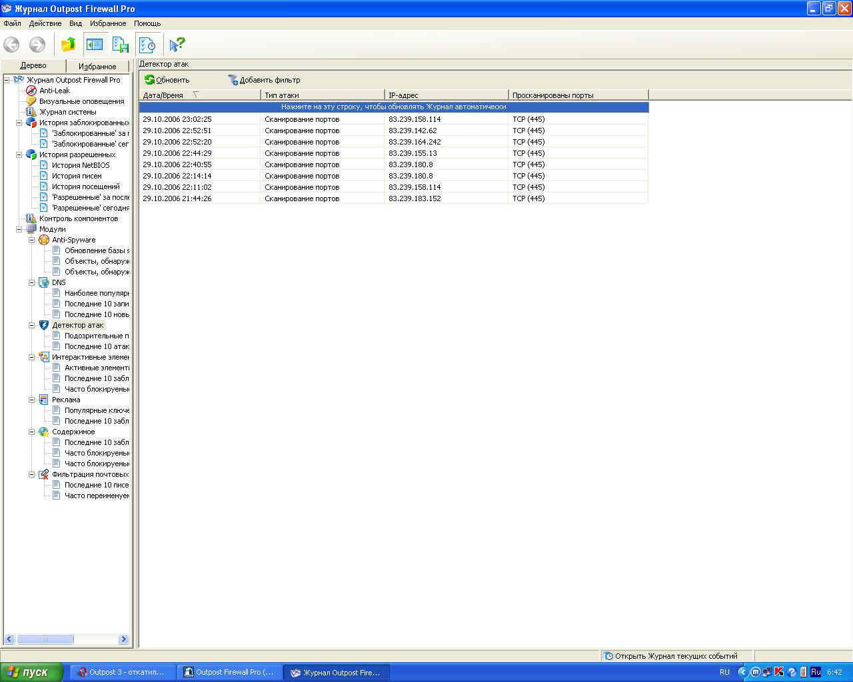Select Контроль компонентов tree node

click(x=78, y=218)
